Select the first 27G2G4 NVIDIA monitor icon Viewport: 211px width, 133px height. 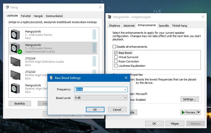pyautogui.click(x=16, y=61)
